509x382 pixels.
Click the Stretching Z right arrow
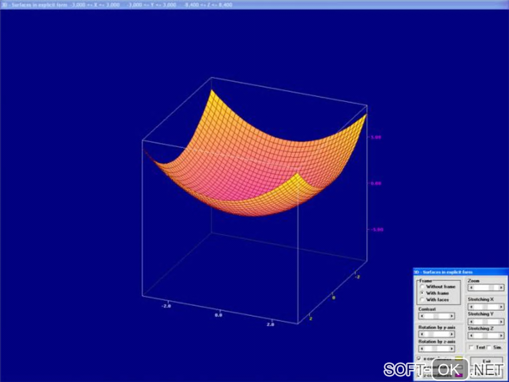501,336
